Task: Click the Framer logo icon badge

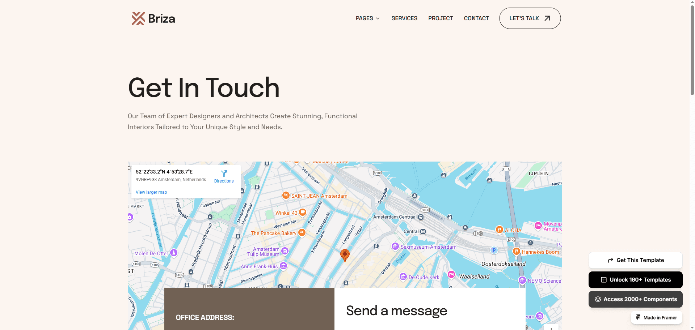Action: tap(638, 317)
